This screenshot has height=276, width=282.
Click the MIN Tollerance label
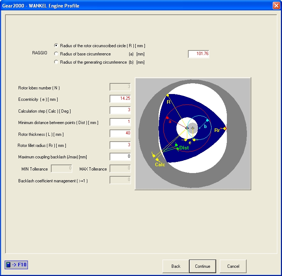pos(34,169)
